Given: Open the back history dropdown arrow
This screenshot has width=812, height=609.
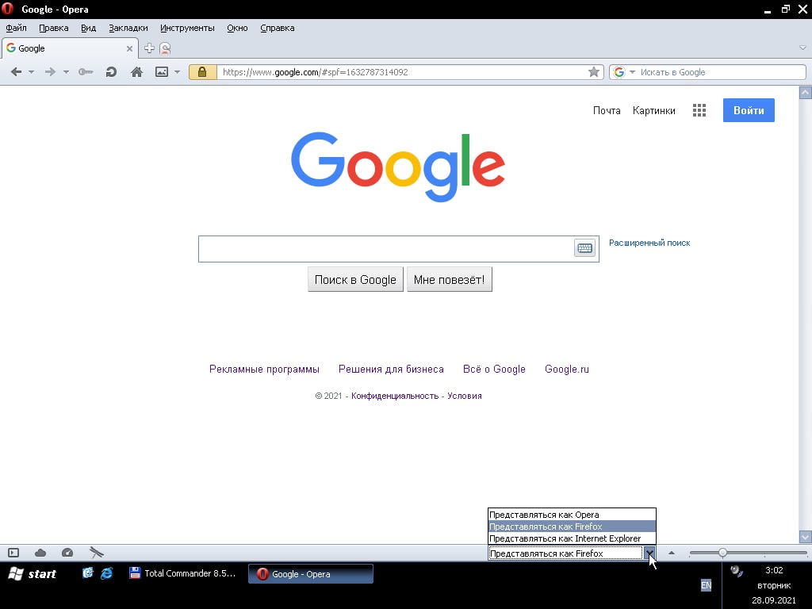Looking at the screenshot, I should tap(31, 72).
